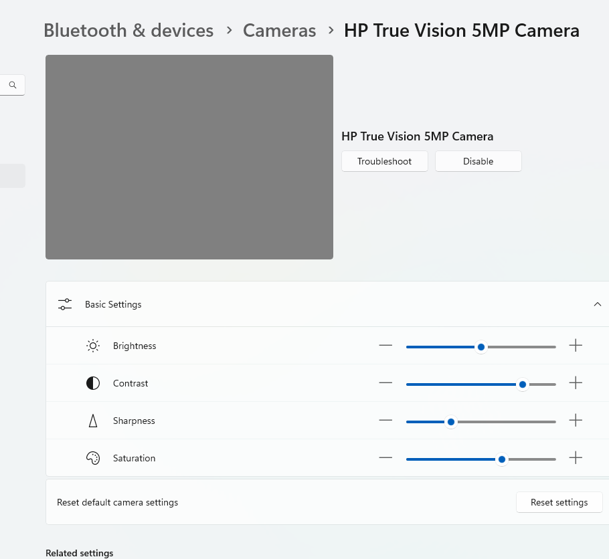Click Reset settings to restore defaults

(x=559, y=502)
